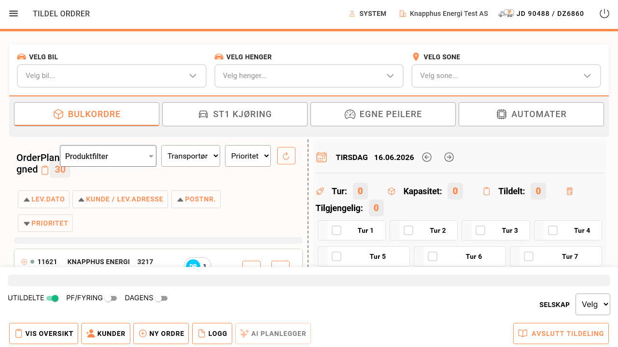Open the Prioritet filter dropdown
The height and width of the screenshot is (347, 618).
click(x=248, y=156)
